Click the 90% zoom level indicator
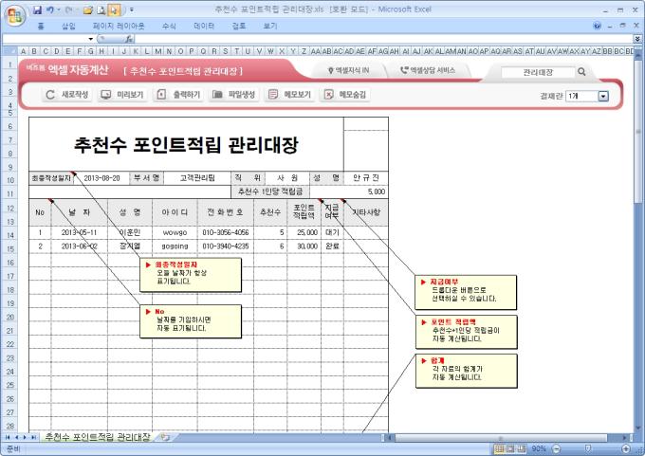This screenshot has height=456, width=645. click(539, 448)
